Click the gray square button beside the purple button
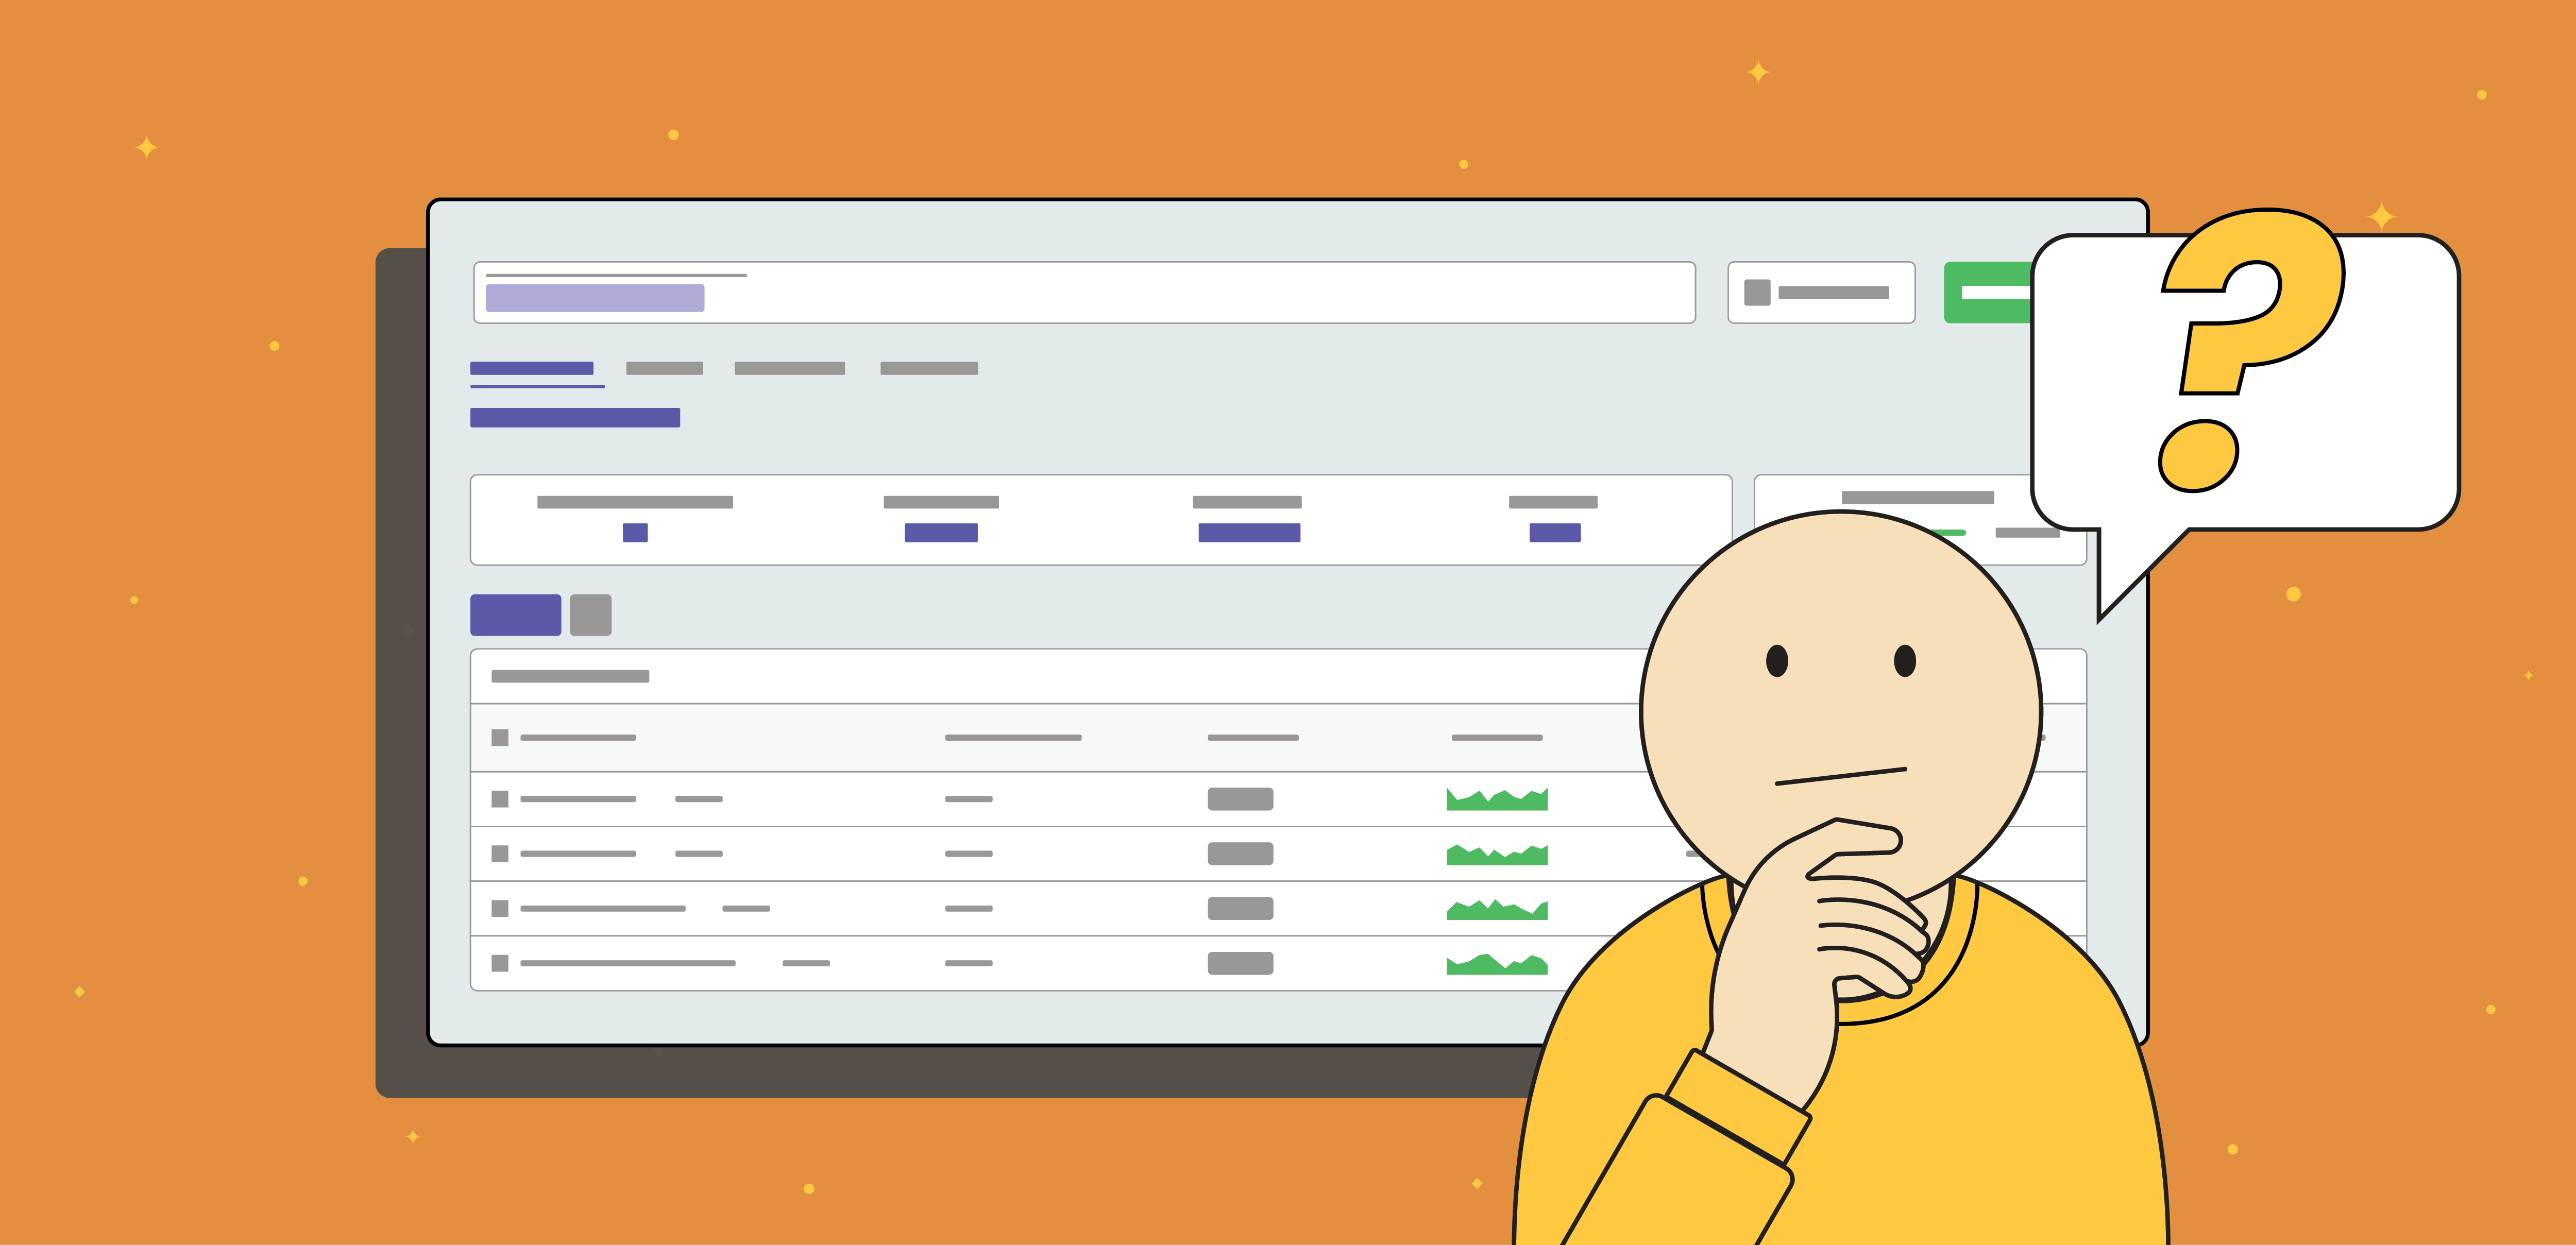The height and width of the screenshot is (1245, 2576). 591,615
